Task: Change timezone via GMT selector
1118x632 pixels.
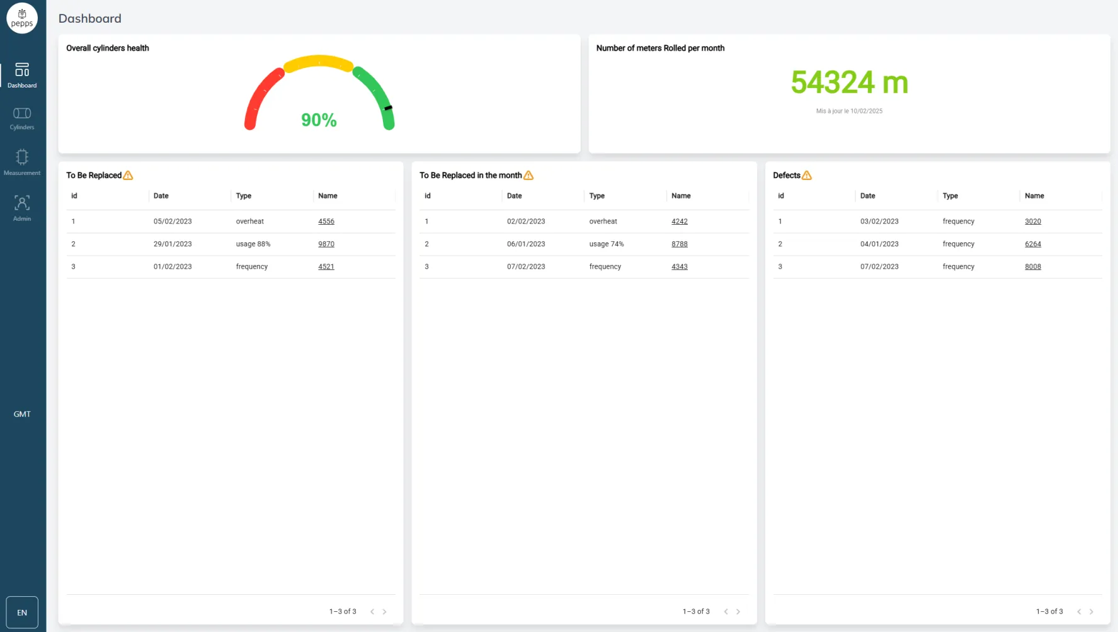Action: (22, 414)
